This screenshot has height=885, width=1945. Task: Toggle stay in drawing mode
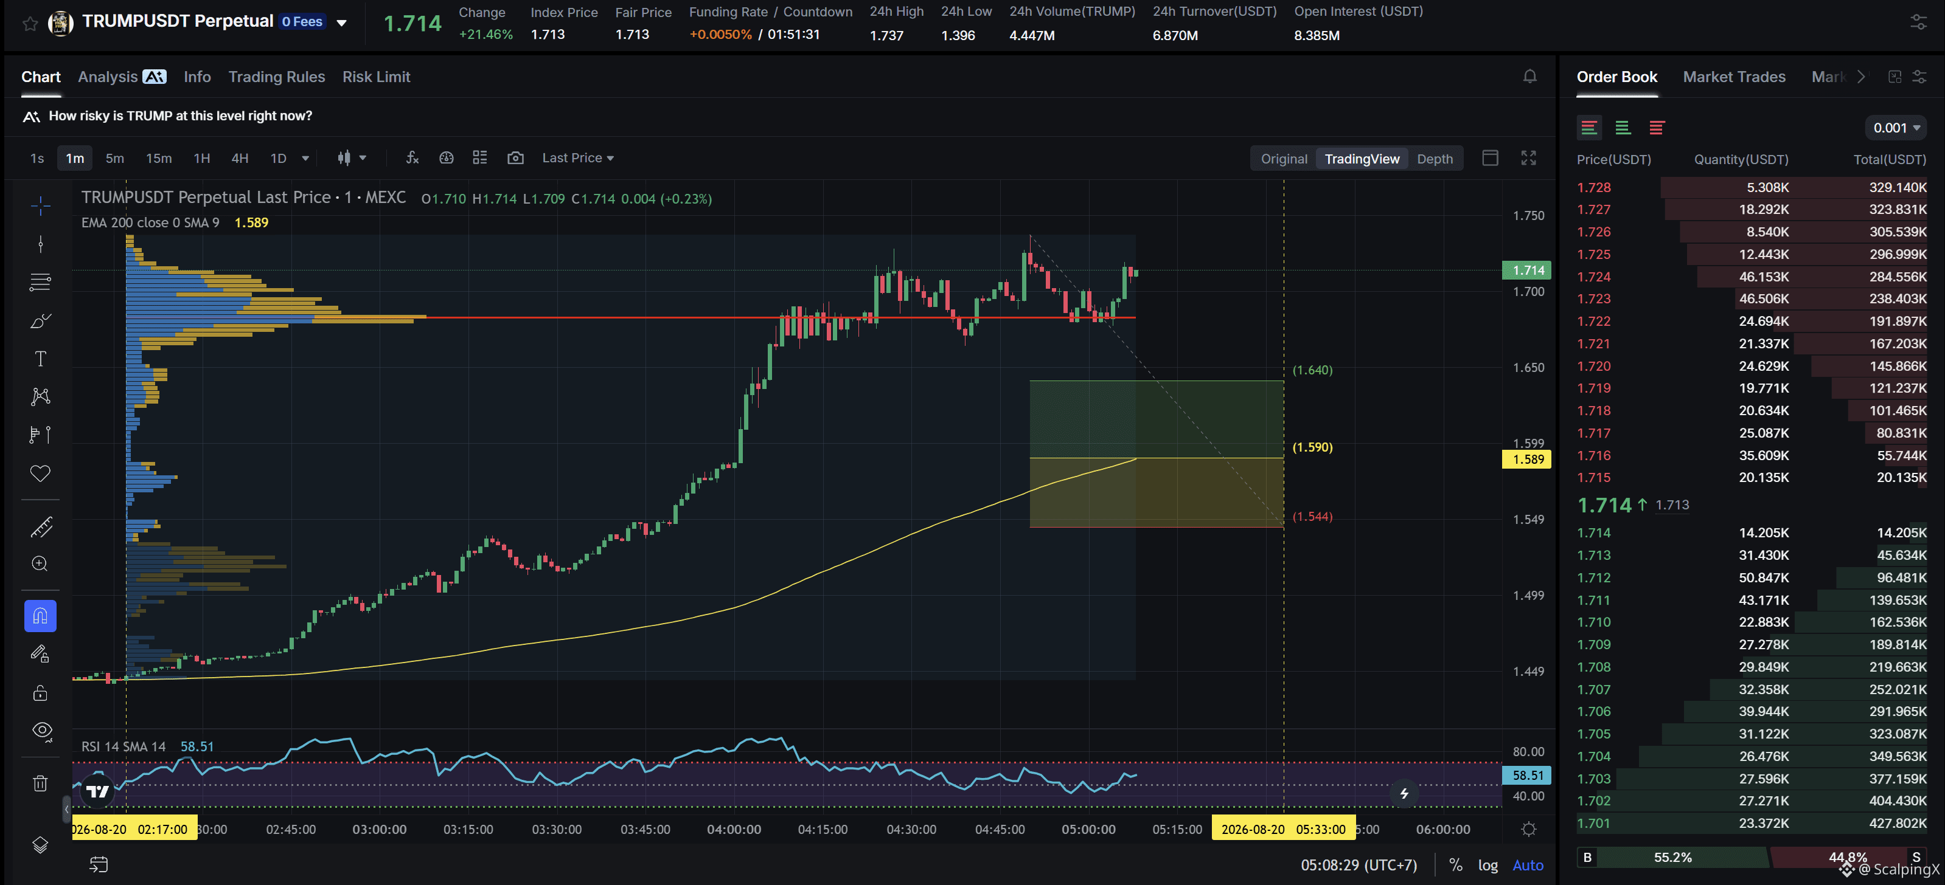(41, 654)
